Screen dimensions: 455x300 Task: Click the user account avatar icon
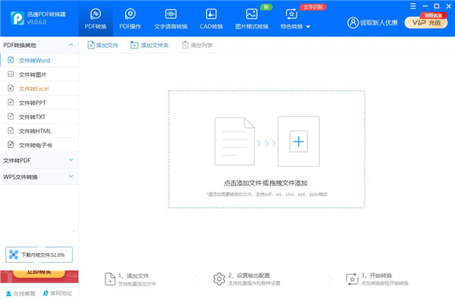tap(353, 23)
